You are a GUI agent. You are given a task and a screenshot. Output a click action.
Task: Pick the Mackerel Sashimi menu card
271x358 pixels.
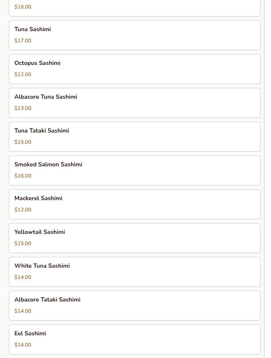click(135, 204)
